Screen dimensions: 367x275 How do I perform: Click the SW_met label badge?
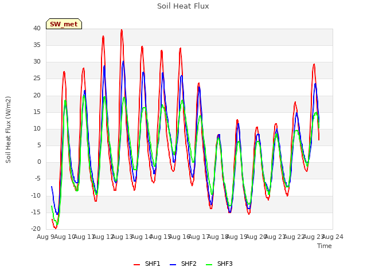[64, 24]
